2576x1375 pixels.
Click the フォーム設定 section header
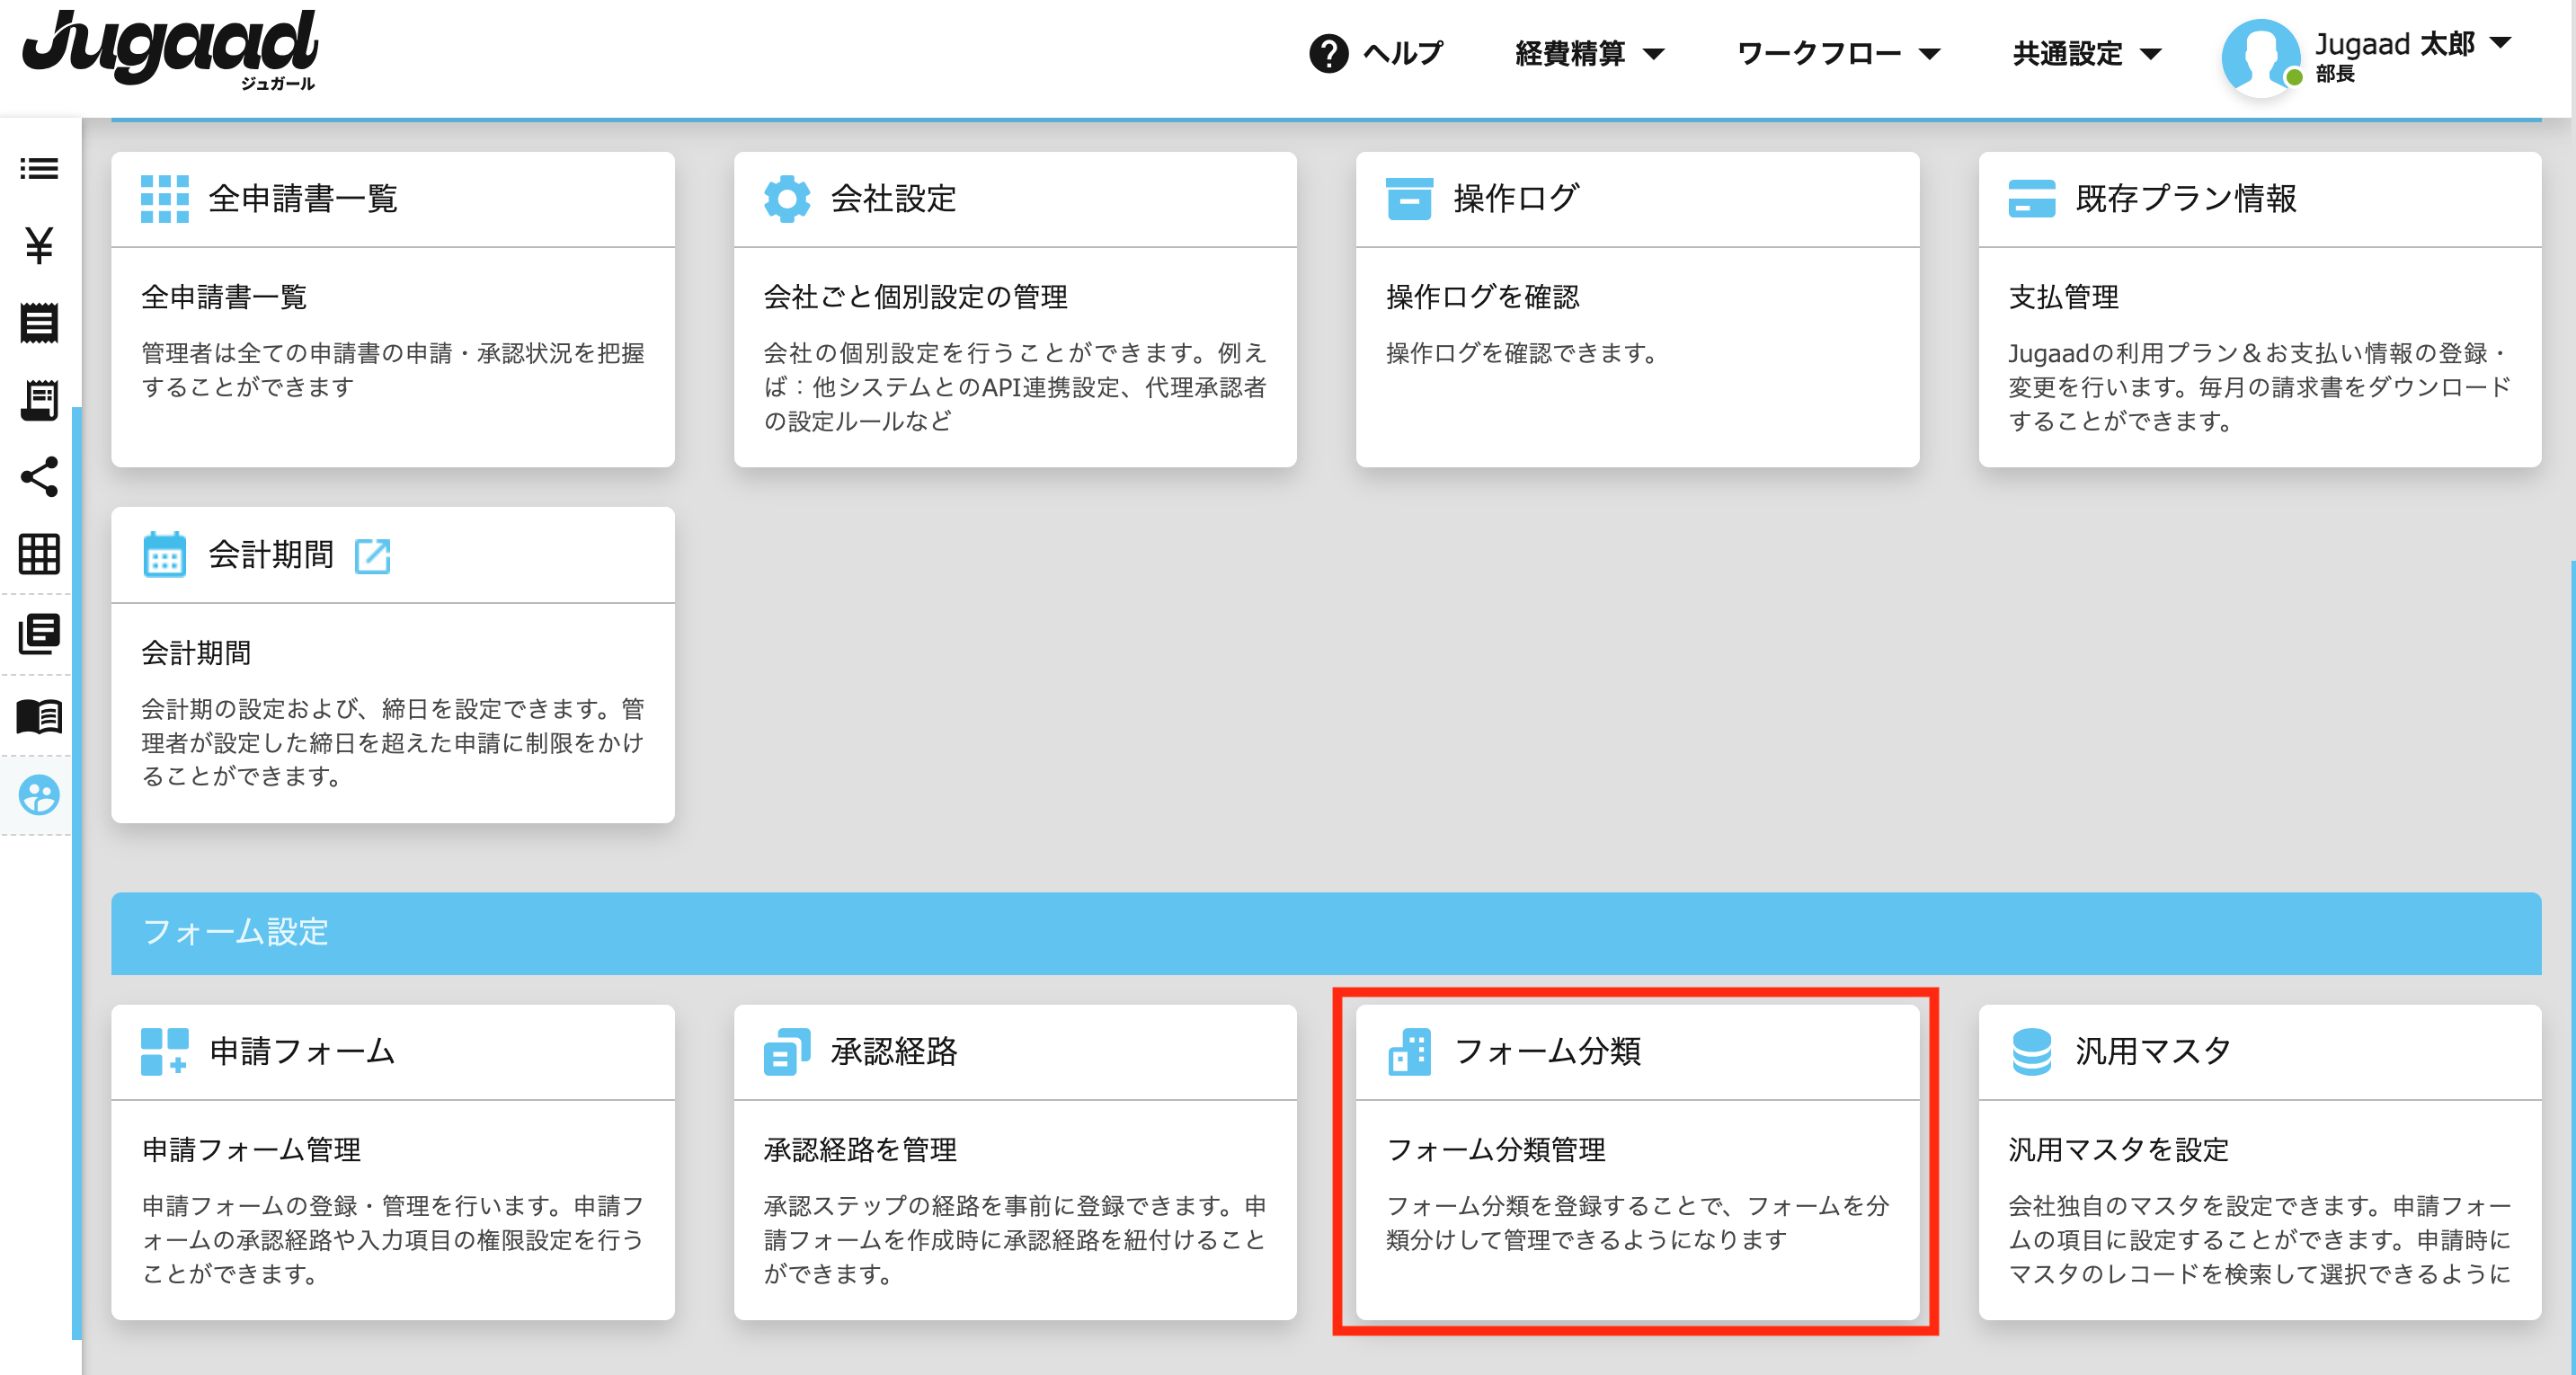1326,932
